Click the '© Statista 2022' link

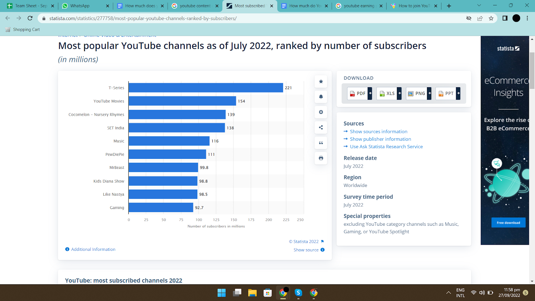[x=304, y=241]
